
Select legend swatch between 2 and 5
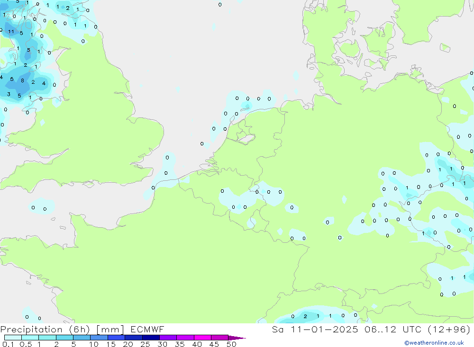point(64,338)
